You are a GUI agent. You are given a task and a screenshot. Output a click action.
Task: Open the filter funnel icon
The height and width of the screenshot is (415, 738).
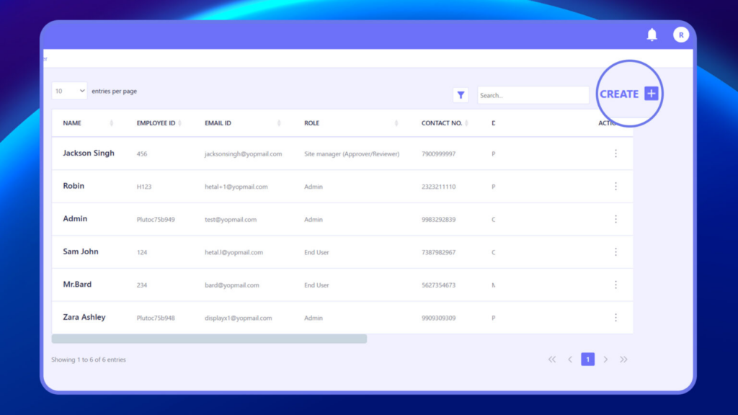[461, 95]
